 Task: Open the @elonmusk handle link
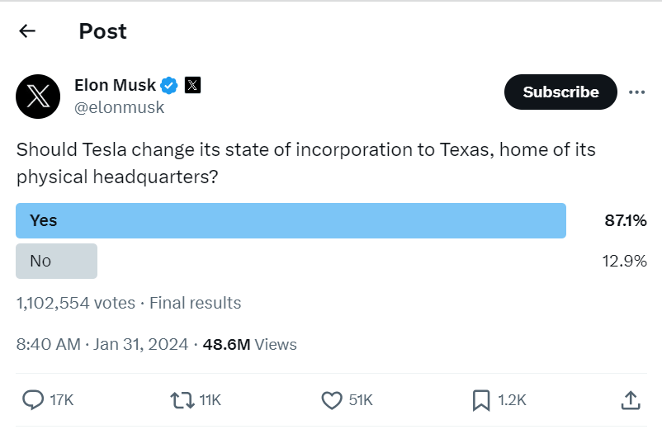point(119,107)
